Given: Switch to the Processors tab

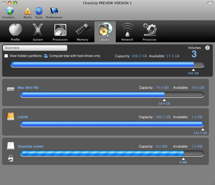Looking at the screenshot, I should 60,32.
